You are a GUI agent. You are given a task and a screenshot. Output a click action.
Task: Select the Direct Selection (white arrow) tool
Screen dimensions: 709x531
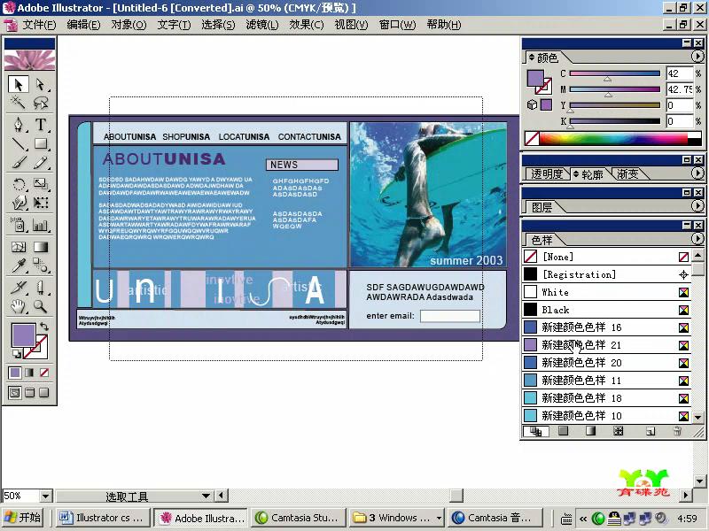click(x=40, y=84)
